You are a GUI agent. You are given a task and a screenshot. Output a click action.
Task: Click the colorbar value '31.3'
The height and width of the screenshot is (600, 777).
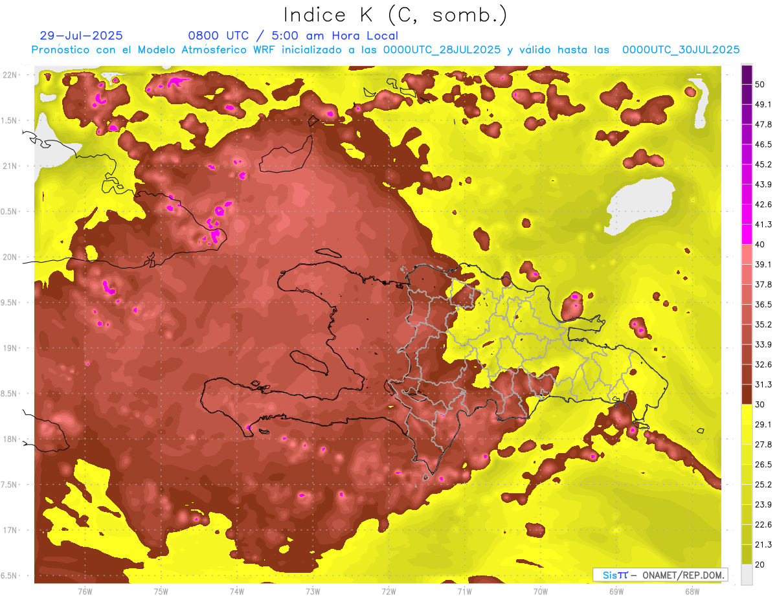coord(763,384)
